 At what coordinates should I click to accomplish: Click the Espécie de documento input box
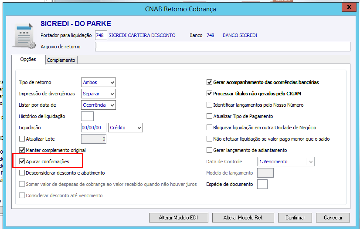262,184
